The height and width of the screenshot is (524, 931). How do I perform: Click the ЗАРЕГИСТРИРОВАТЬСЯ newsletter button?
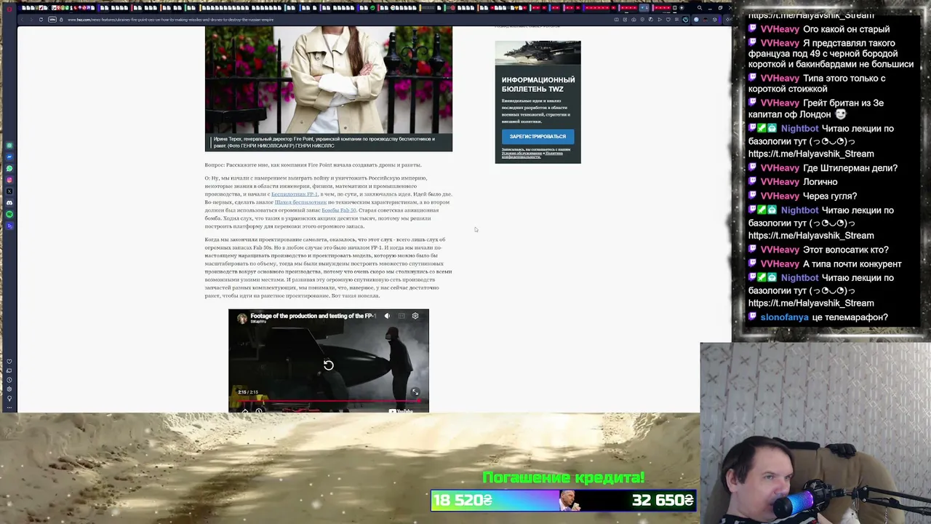[x=538, y=137]
